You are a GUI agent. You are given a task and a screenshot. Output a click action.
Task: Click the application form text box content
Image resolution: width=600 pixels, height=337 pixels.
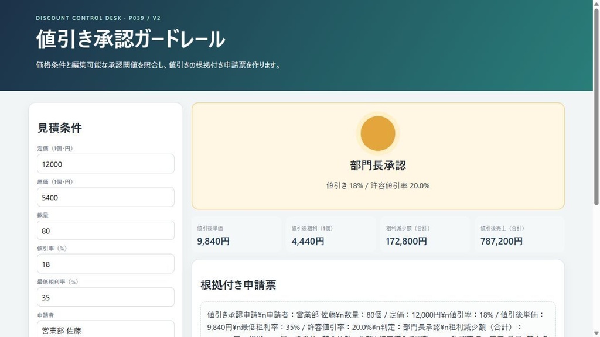(378, 320)
